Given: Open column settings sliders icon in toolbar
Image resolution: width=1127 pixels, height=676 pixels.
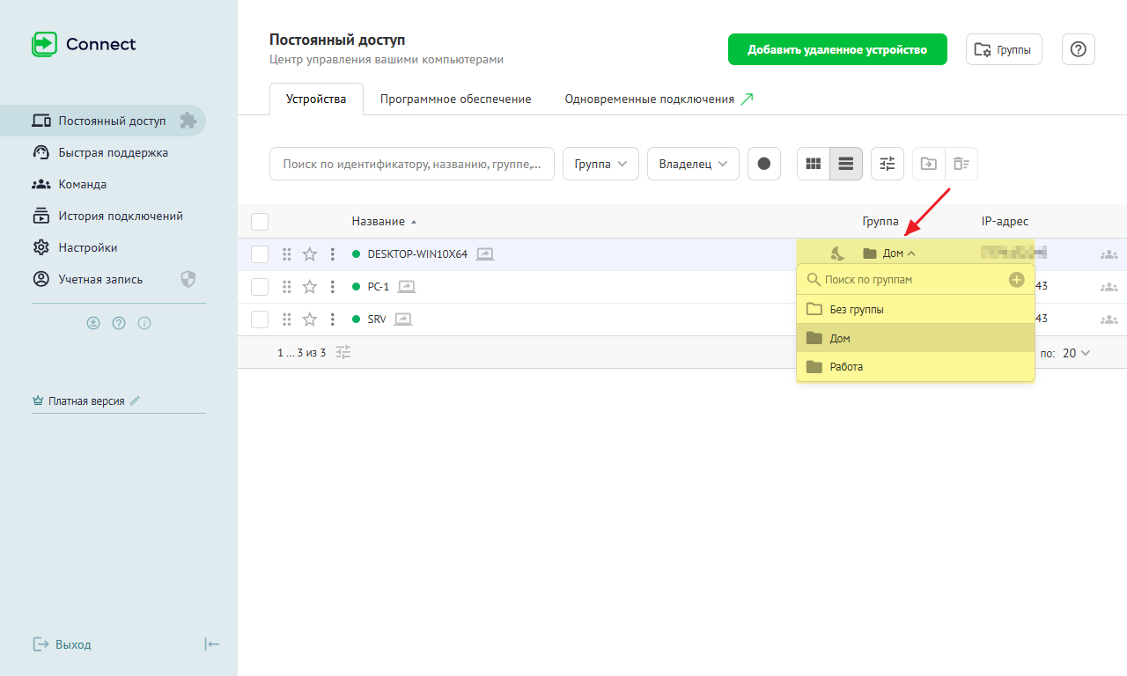Looking at the screenshot, I should [x=888, y=164].
